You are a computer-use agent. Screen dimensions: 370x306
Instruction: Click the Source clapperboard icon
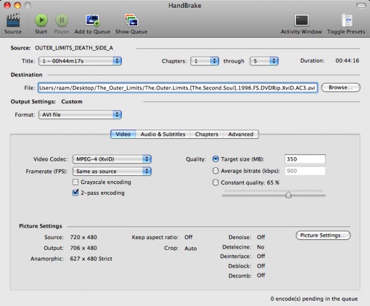[x=13, y=20]
